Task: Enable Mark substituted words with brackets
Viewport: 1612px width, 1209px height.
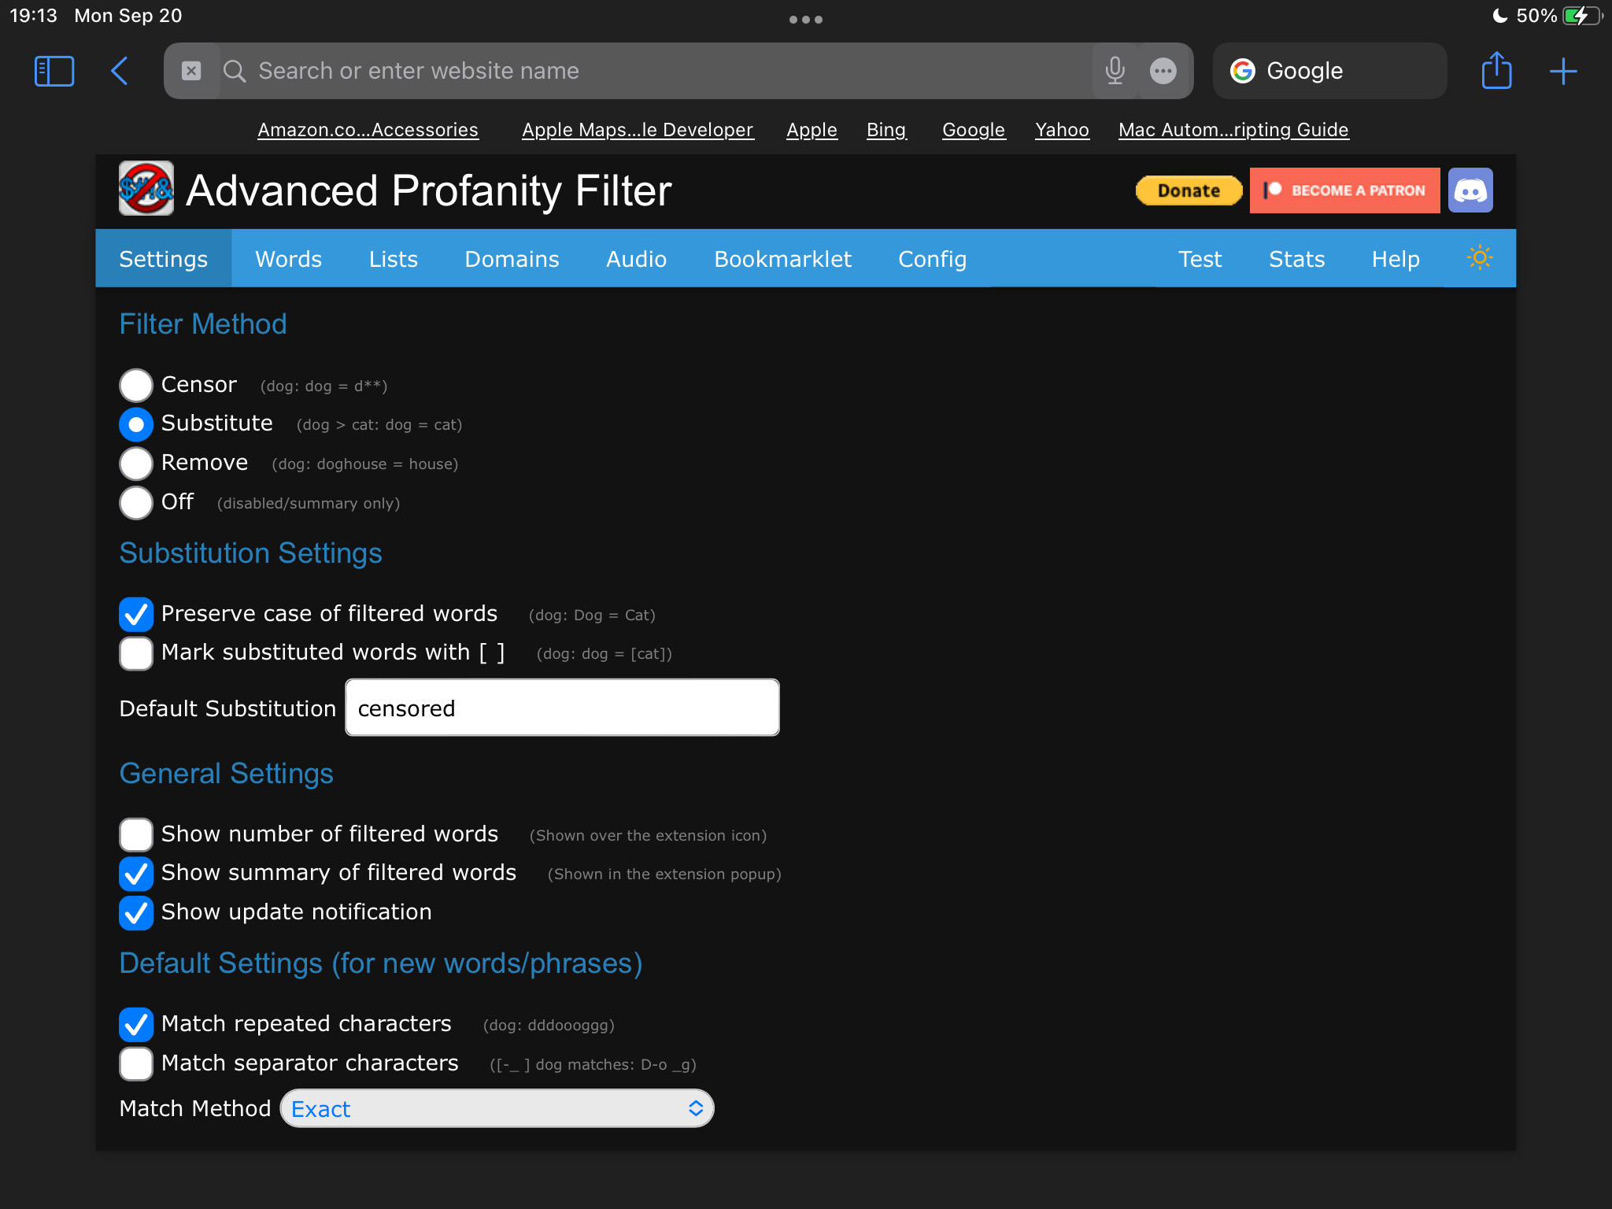Action: pos(135,653)
